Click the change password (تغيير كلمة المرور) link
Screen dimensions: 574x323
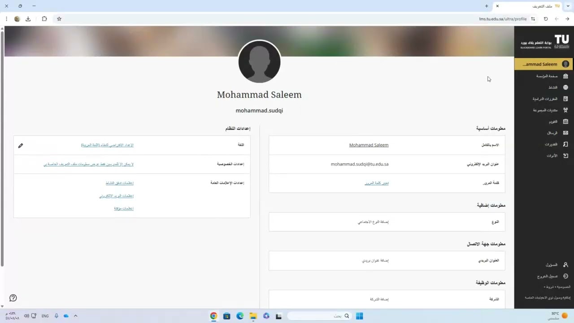(377, 183)
